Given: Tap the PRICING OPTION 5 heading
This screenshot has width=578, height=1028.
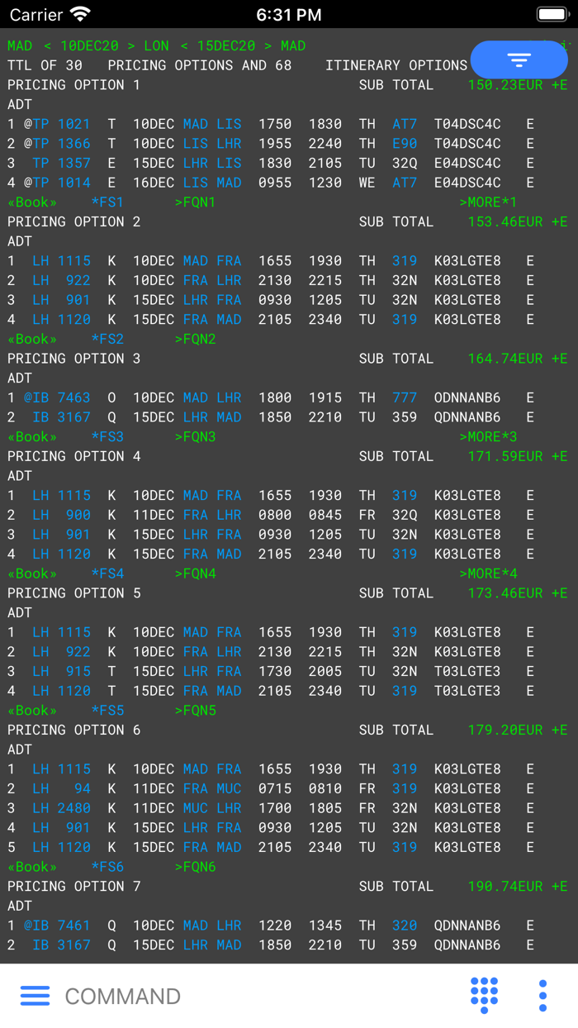Looking at the screenshot, I should [x=74, y=593].
